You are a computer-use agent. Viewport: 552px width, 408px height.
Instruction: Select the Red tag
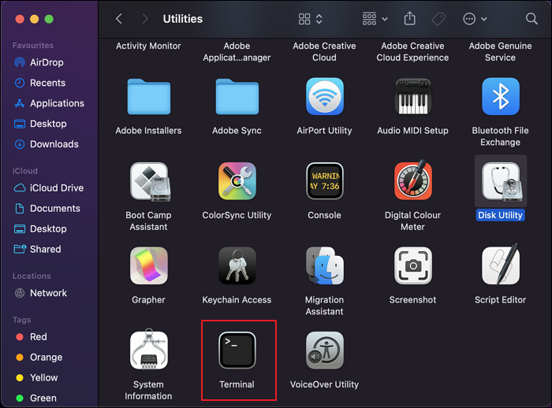pyautogui.click(x=32, y=337)
